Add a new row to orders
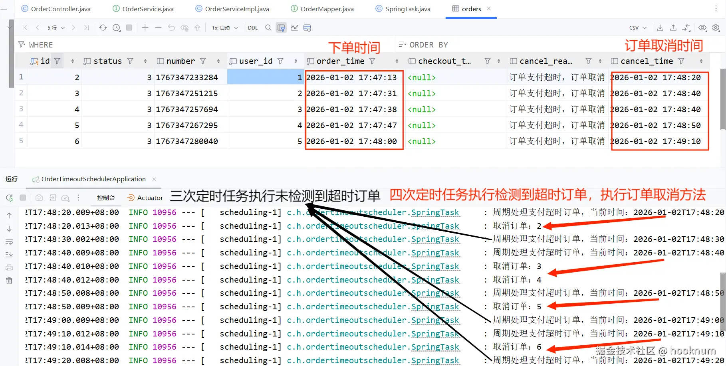The width and height of the screenshot is (726, 366). click(145, 28)
